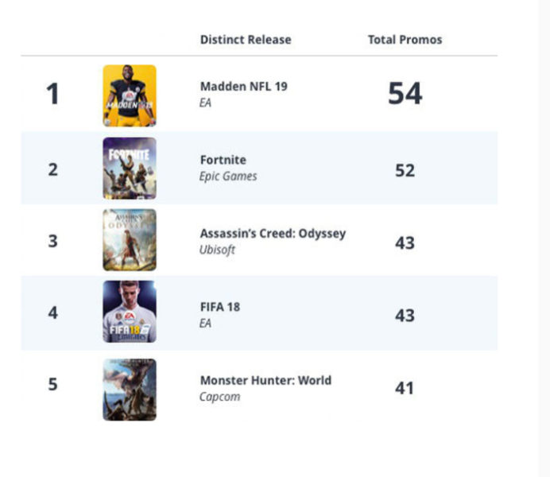
Task: Click the rank number 5 cell
Action: [x=52, y=385]
